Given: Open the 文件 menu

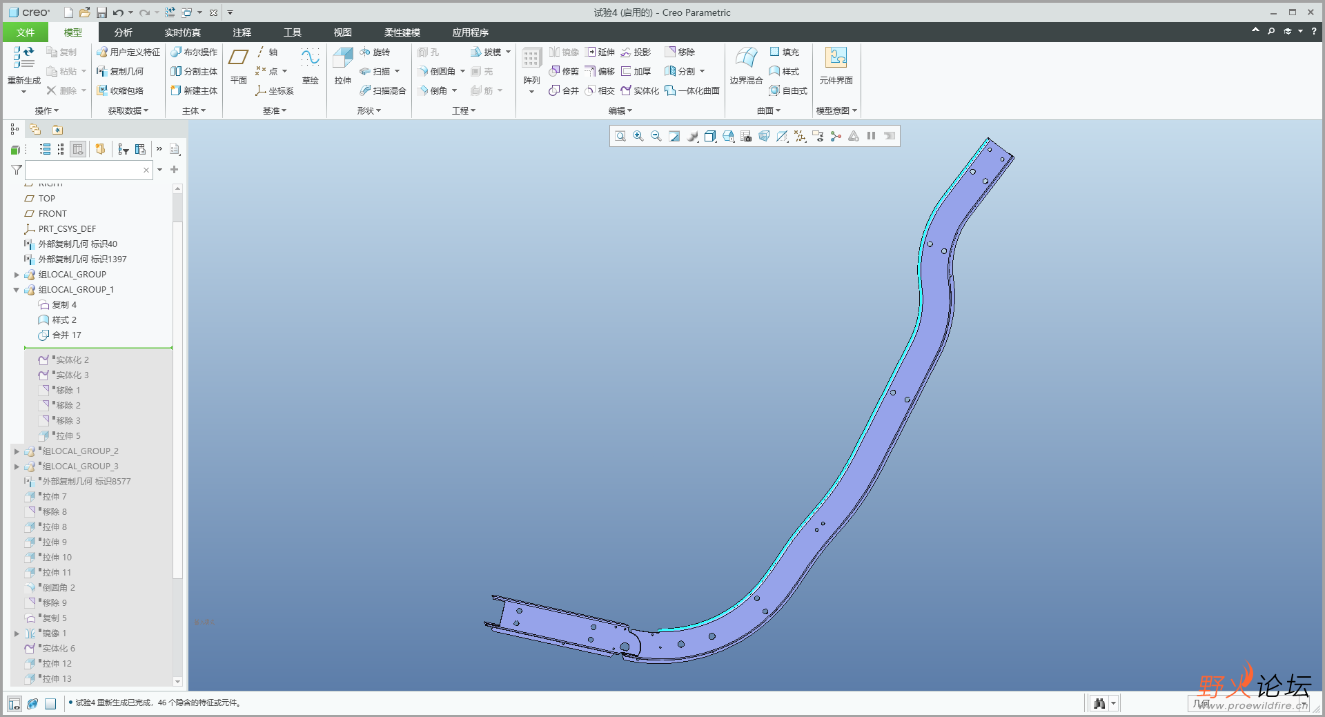Looking at the screenshot, I should click(x=26, y=32).
